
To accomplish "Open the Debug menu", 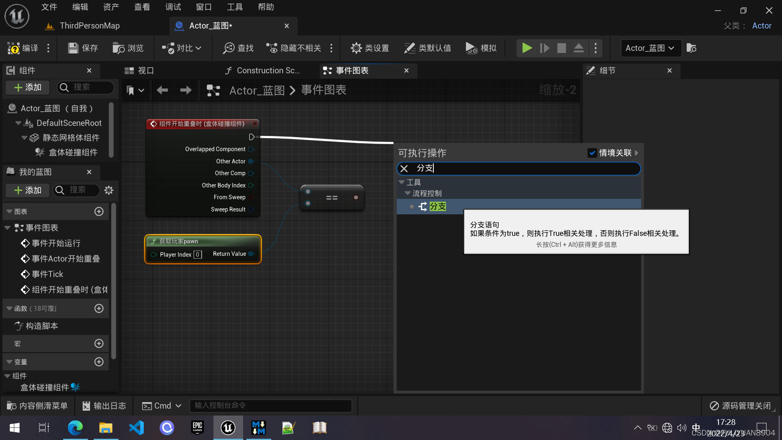I will point(173,7).
